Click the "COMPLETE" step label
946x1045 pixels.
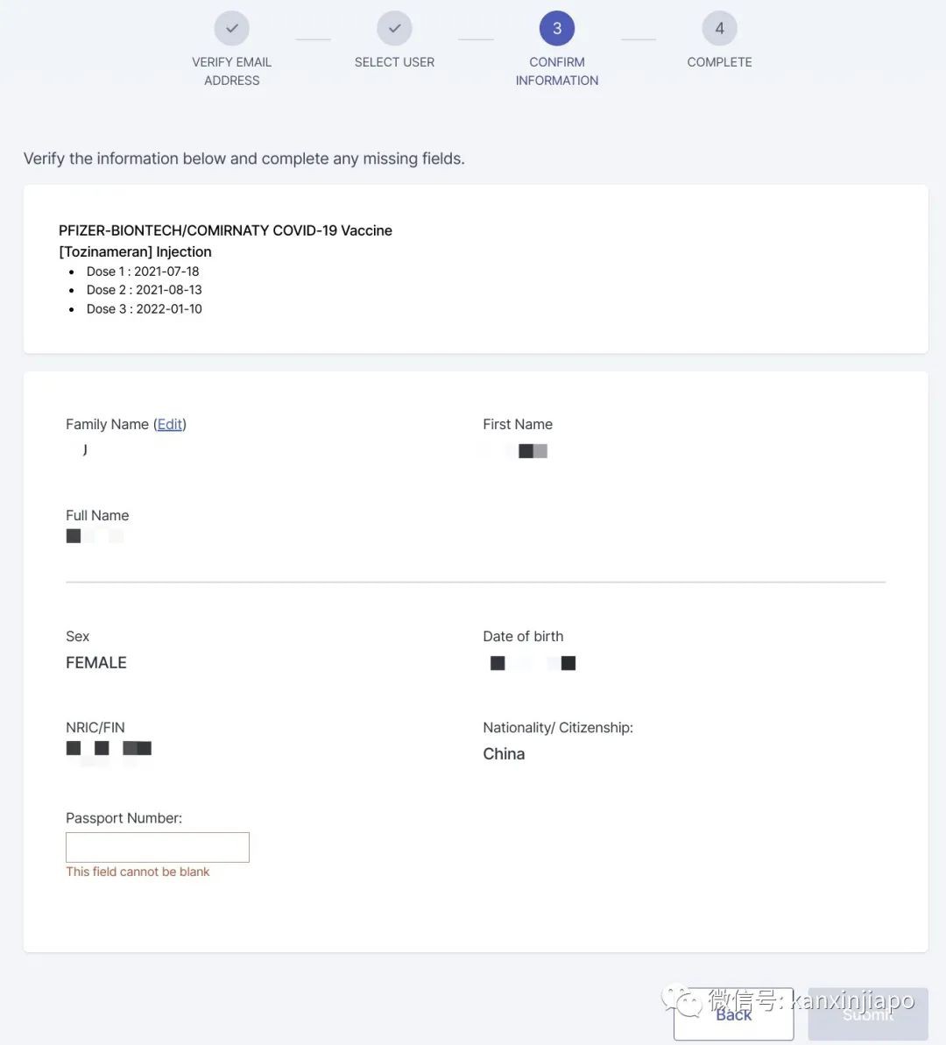[x=719, y=62]
